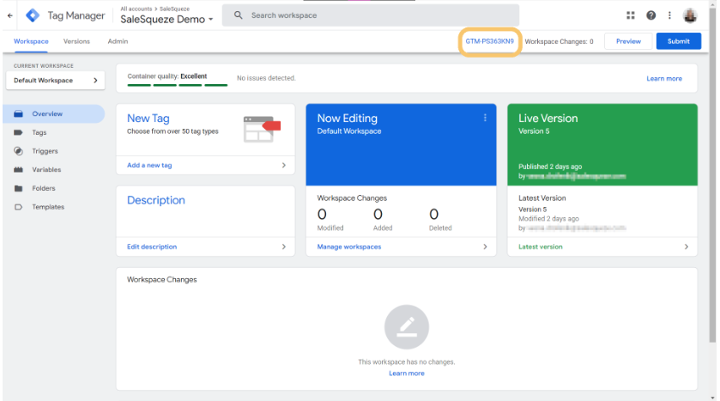Image resolution: width=720 pixels, height=401 pixels.
Task: Select Triggers in the sidebar
Action: (x=45, y=150)
